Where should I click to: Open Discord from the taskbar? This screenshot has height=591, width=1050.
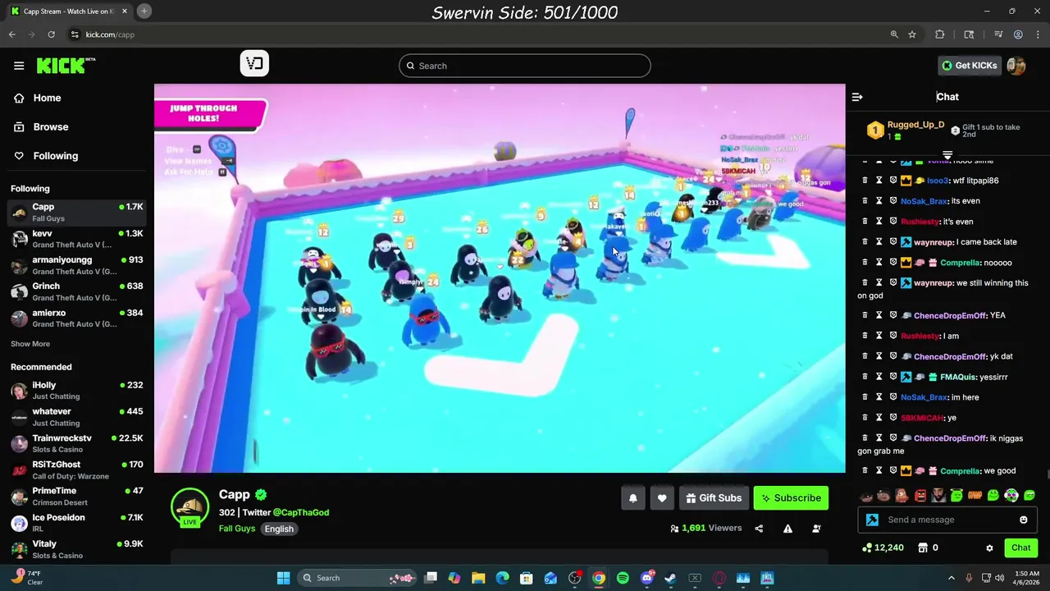pos(647,578)
